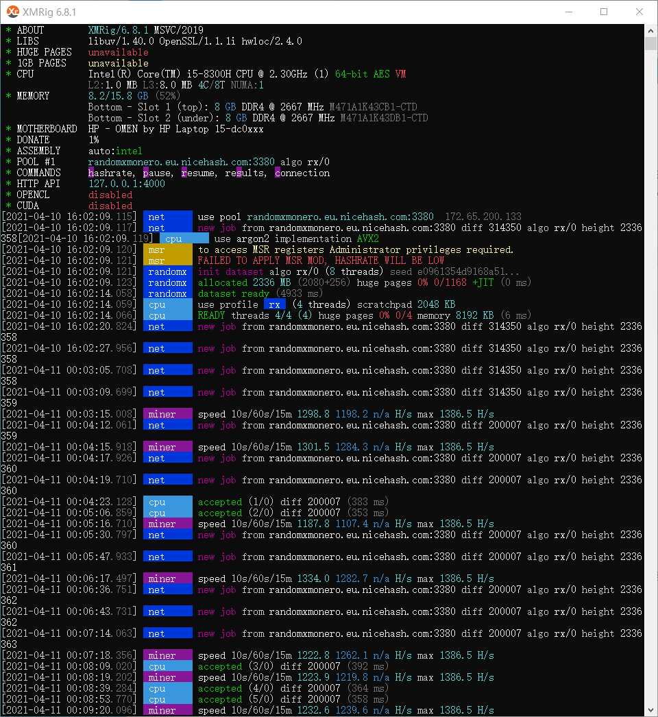This screenshot has height=717, width=658.
Task: Click the 'XMRig 6.8.1' window title text
Action: click(49, 12)
